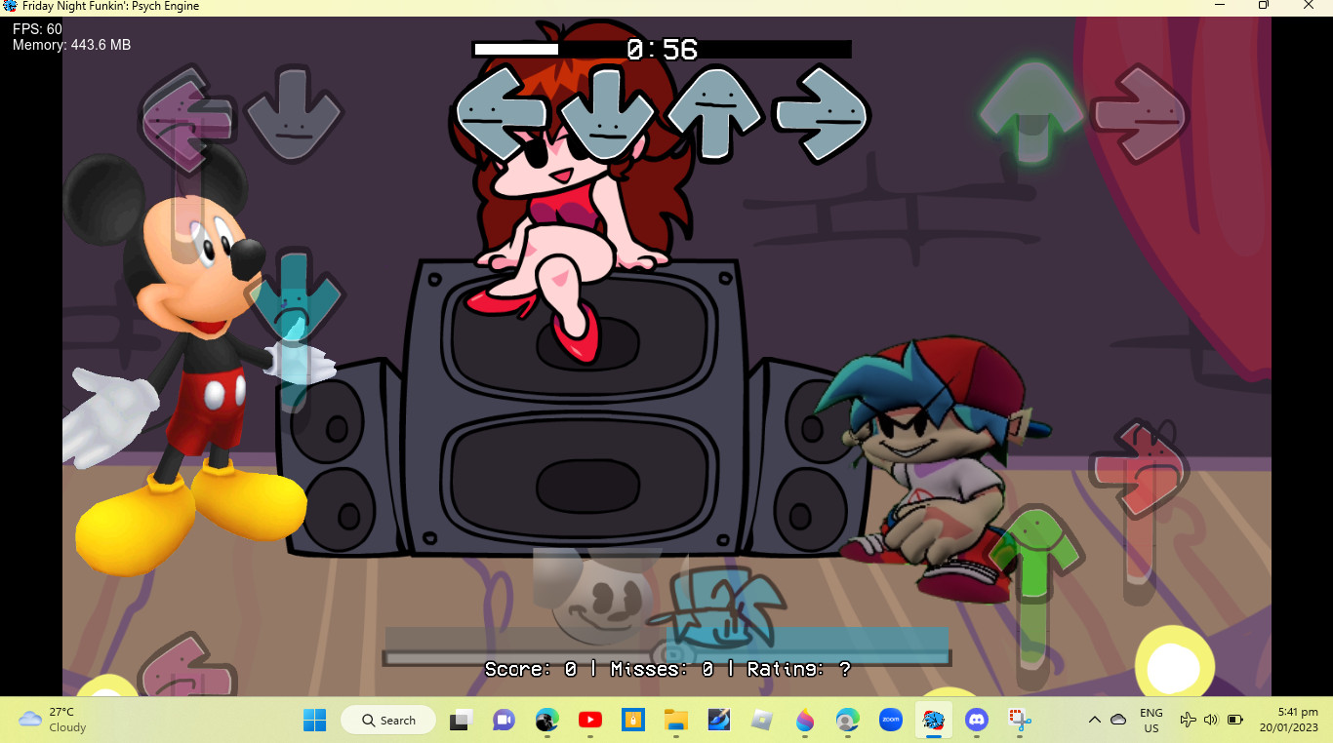Open Roblox from the taskbar
Image resolution: width=1333 pixels, height=743 pixels.
(761, 721)
